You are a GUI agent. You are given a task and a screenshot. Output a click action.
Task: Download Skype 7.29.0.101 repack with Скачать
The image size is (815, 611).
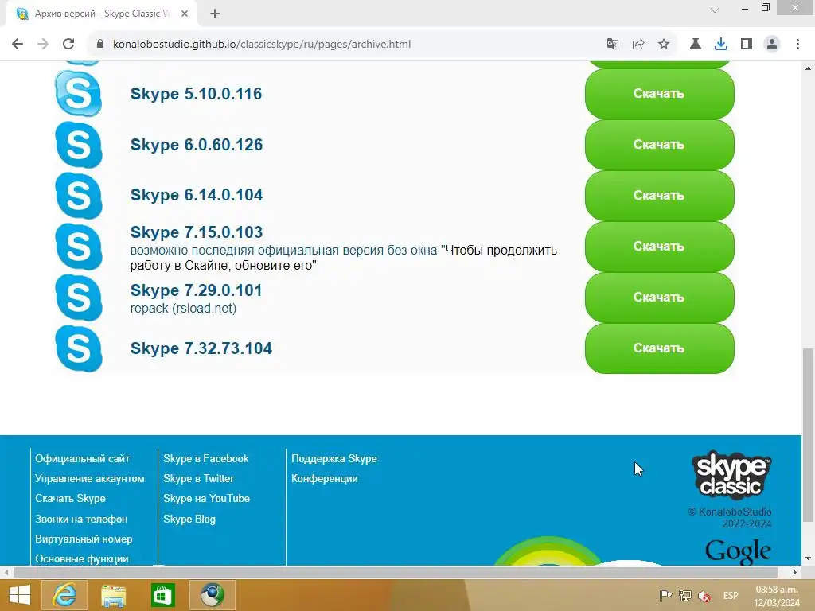(659, 298)
